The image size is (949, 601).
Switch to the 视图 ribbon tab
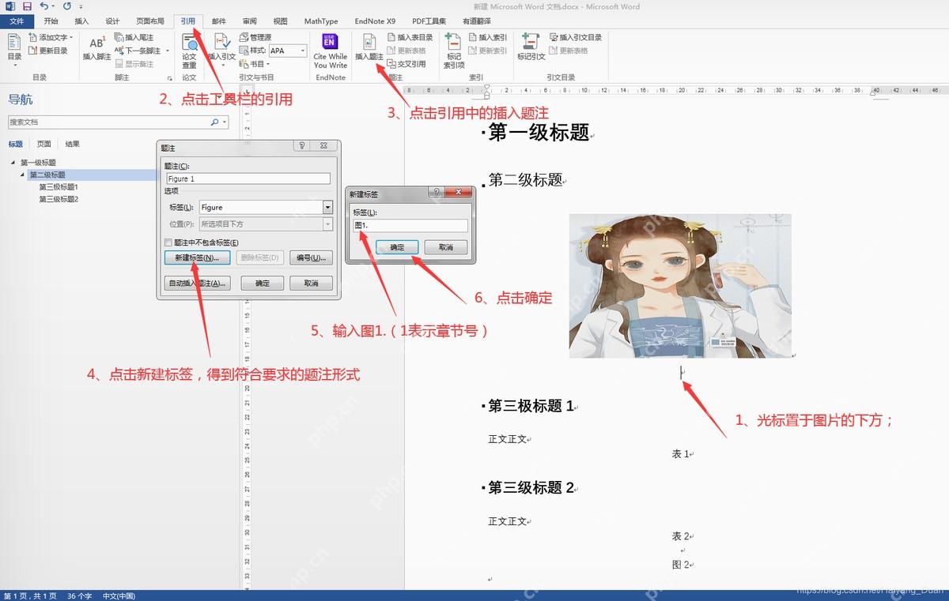coord(280,21)
